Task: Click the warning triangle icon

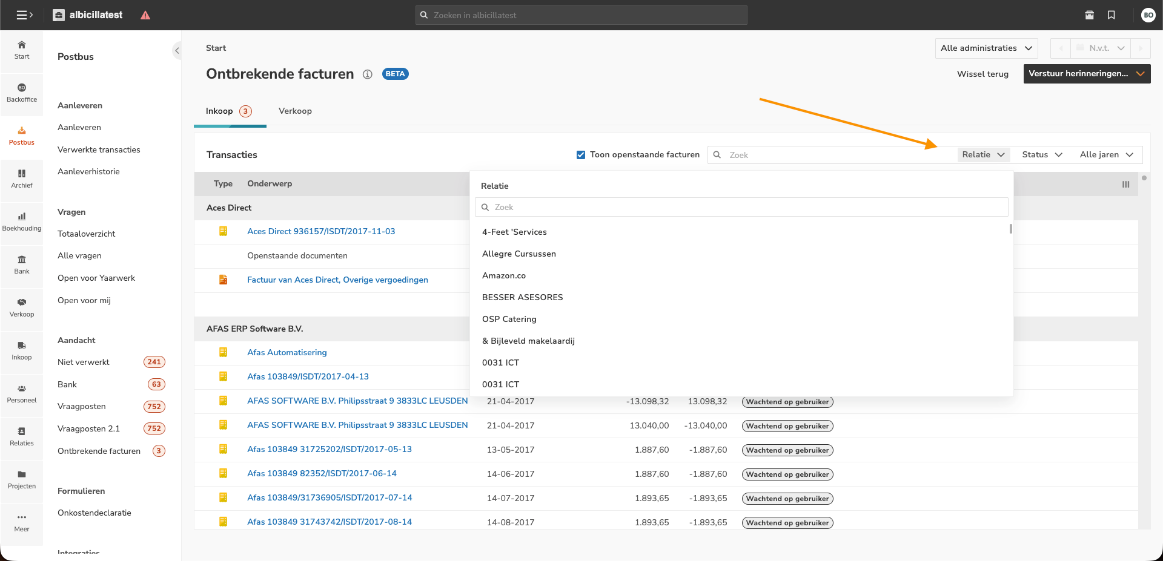Action: tap(145, 15)
